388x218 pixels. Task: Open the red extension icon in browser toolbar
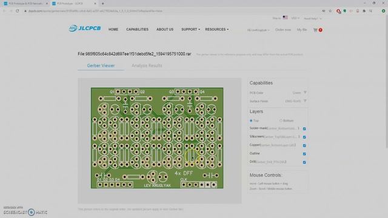coord(338,11)
